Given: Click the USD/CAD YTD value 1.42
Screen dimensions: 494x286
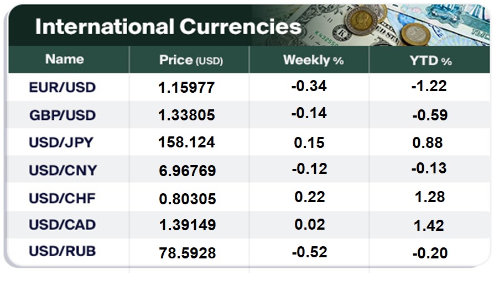Looking at the screenshot, I should (428, 225).
